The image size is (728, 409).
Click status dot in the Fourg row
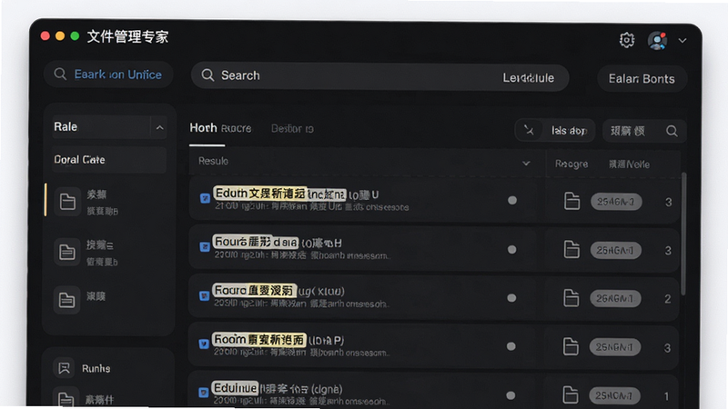click(x=511, y=298)
